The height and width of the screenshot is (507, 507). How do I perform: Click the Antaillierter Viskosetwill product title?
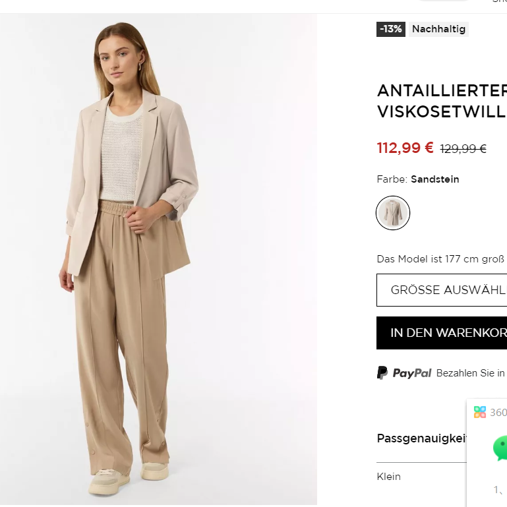coord(442,101)
